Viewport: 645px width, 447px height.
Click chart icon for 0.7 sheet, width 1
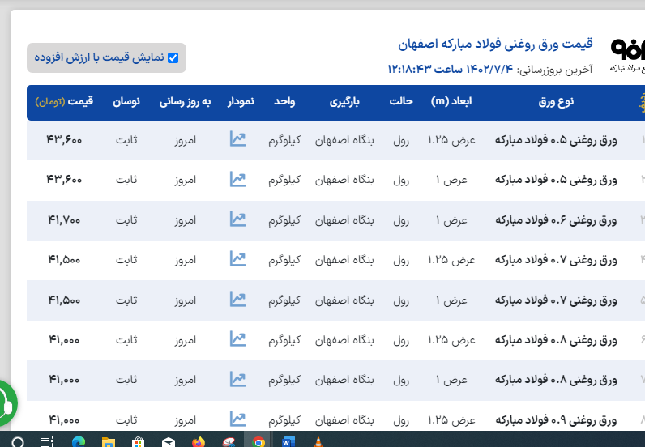pyautogui.click(x=237, y=299)
